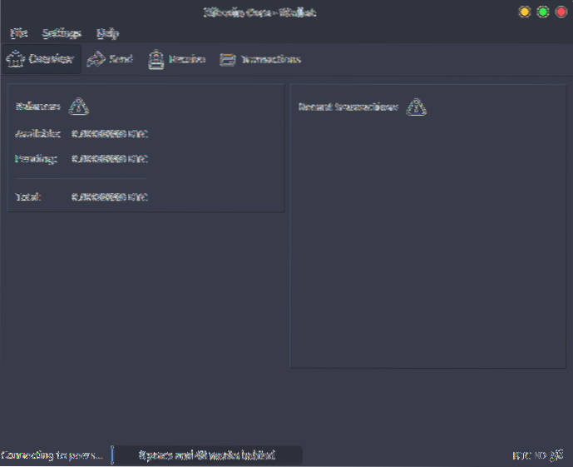573x467 pixels.
Task: Click the warning icon beside Balances
Action: coord(79,107)
